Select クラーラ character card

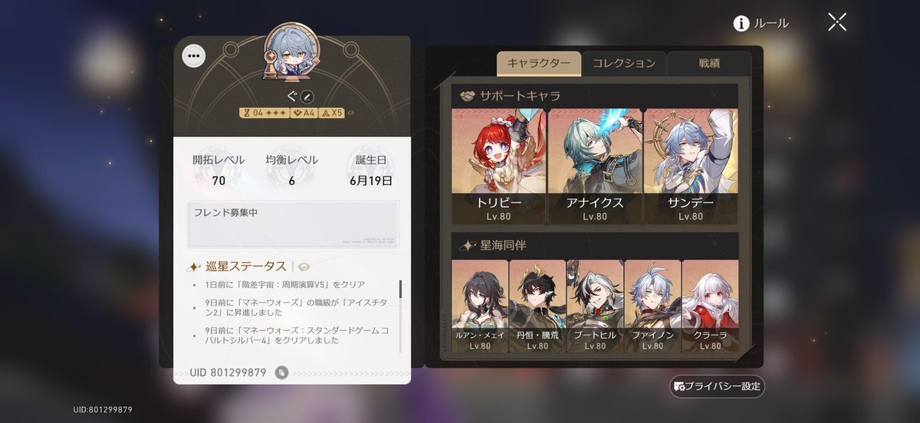[711, 307]
